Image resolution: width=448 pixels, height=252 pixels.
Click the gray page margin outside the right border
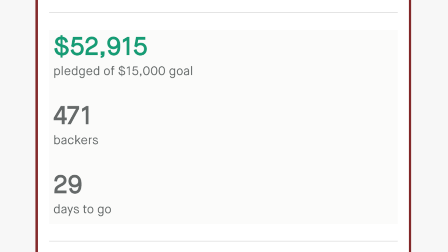430,126
